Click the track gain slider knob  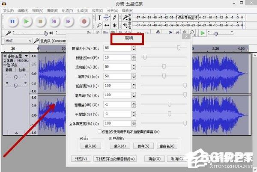coord(15,77)
